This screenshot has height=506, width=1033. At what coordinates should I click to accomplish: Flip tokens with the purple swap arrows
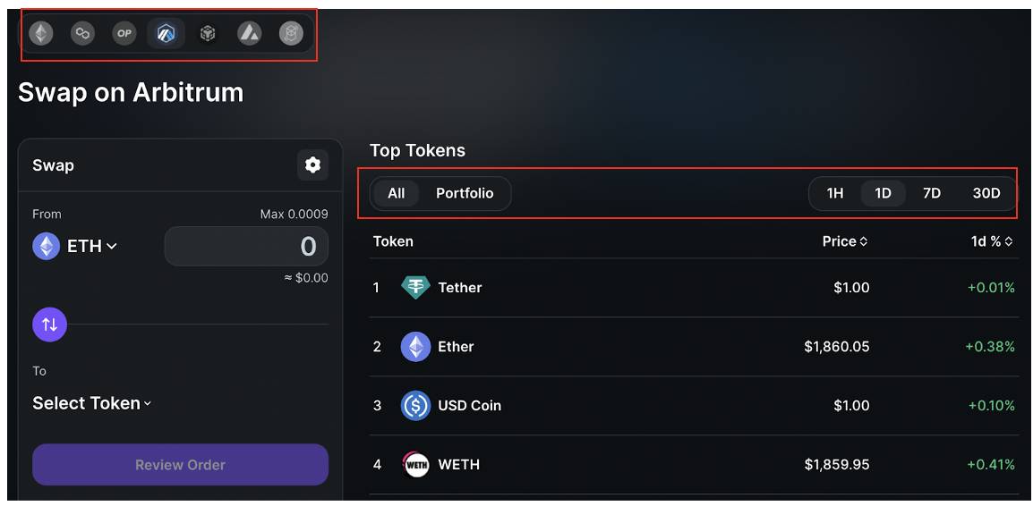49,325
